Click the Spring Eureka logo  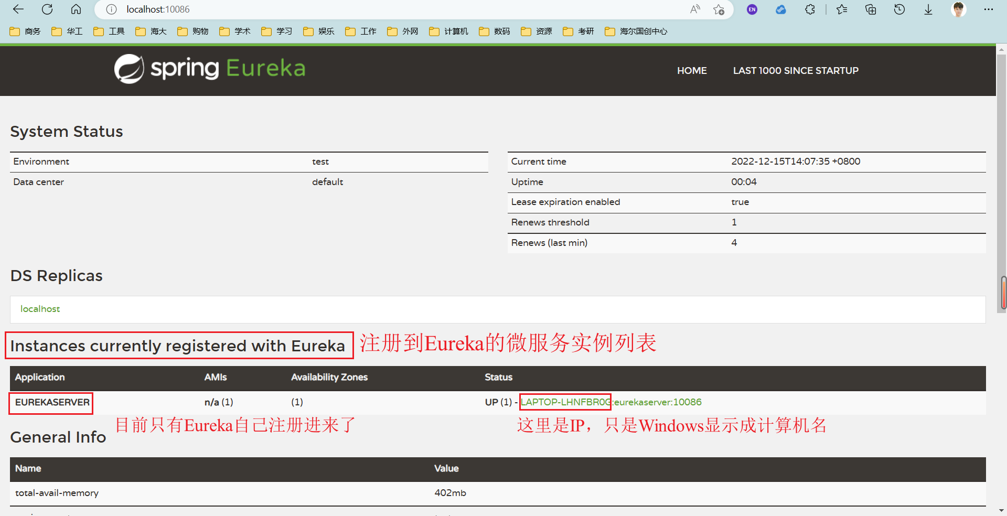click(209, 68)
